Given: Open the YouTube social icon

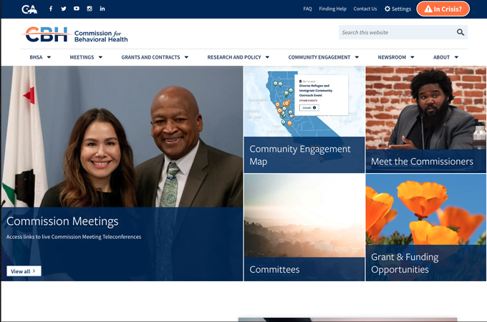Looking at the screenshot, I should [77, 9].
